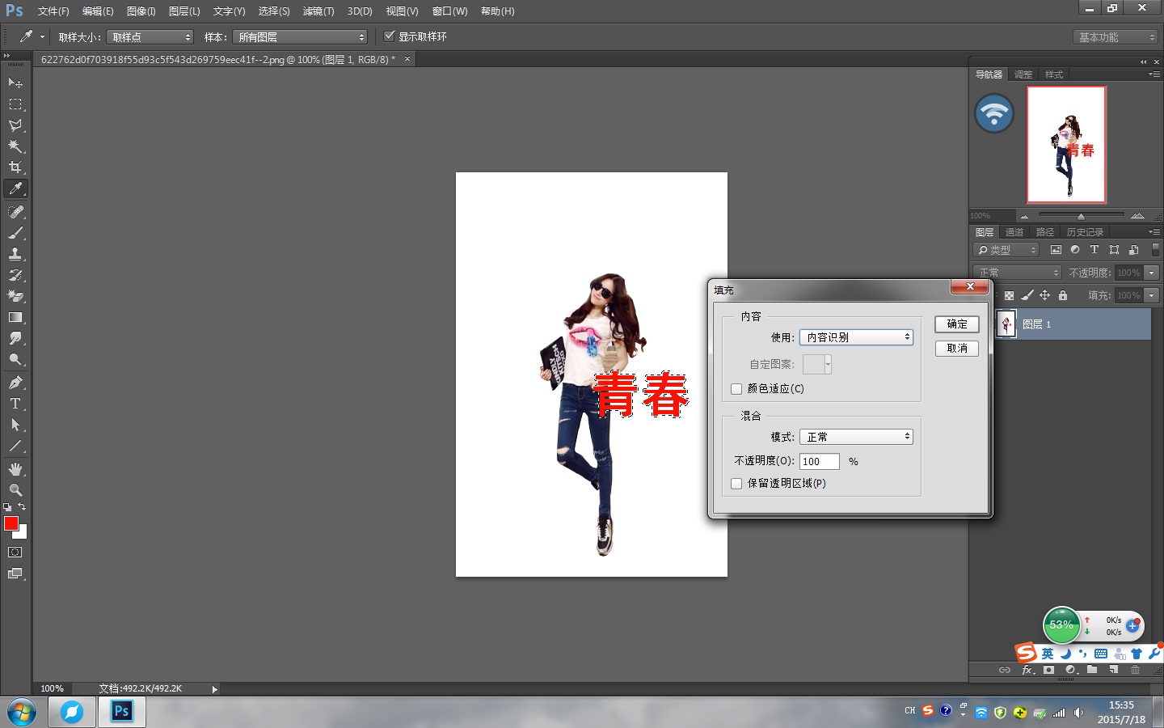Select the Hand tool
This screenshot has height=728, width=1164.
click(x=15, y=469)
